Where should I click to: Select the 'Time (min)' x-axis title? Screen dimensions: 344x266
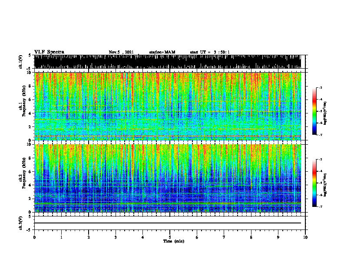174,241
